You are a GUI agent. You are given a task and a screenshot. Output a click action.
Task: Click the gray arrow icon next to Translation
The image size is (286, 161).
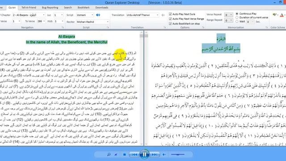click(x=163, y=15)
